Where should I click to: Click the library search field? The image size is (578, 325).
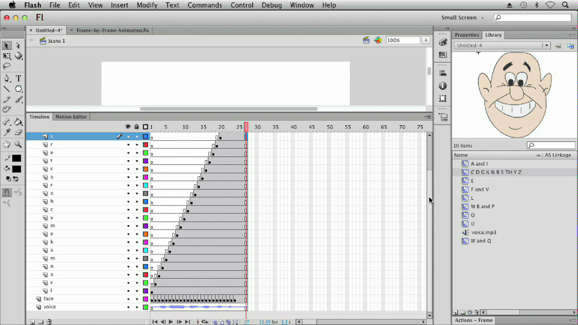551,145
